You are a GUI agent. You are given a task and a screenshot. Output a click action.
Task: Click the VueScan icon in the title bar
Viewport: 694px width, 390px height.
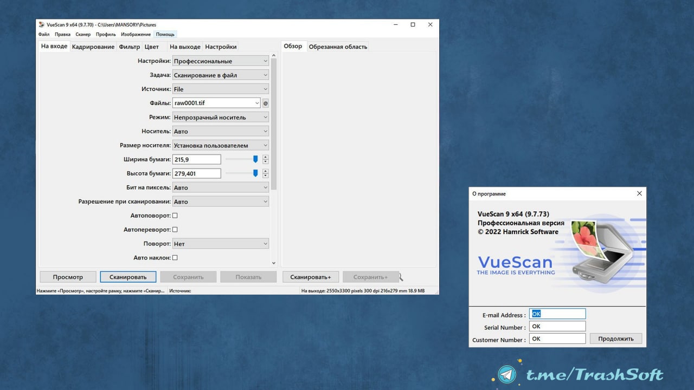(x=42, y=25)
